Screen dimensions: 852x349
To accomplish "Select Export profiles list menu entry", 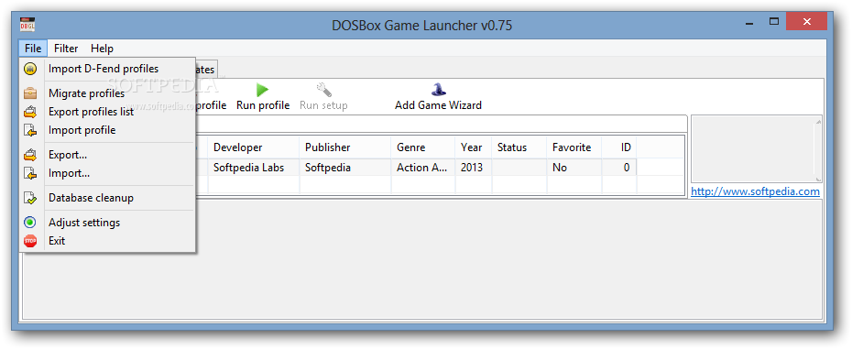I will coord(107,112).
